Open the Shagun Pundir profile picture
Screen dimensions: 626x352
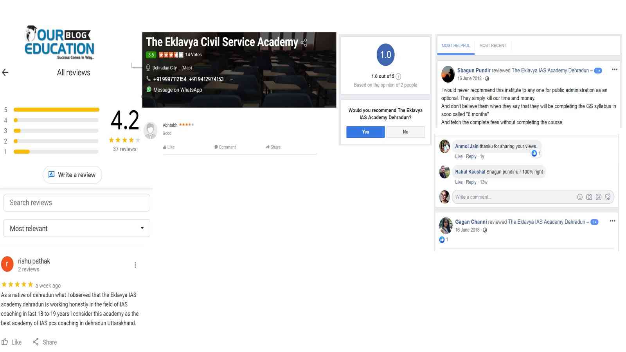tap(448, 74)
